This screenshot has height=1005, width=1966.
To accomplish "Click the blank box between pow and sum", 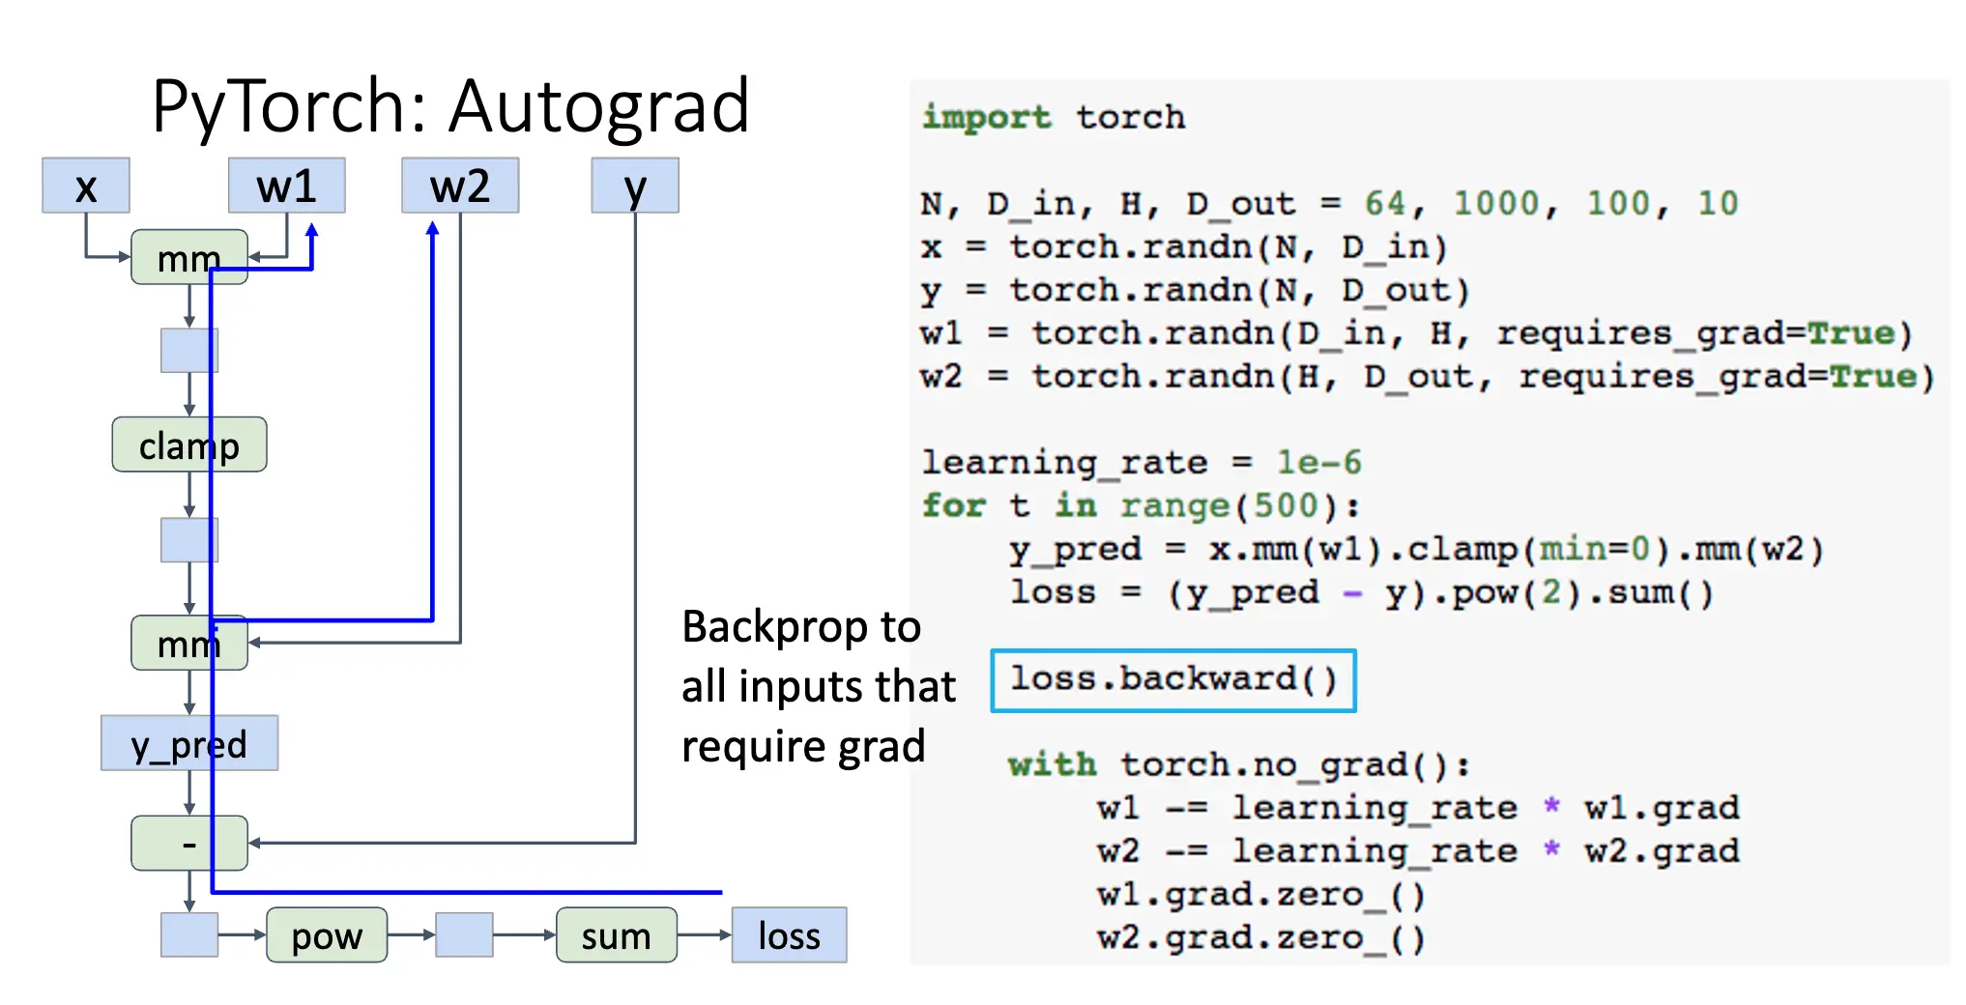I will pos(464,934).
